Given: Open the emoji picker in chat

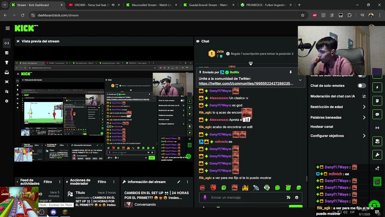Looking at the screenshot, I should click(297, 197).
